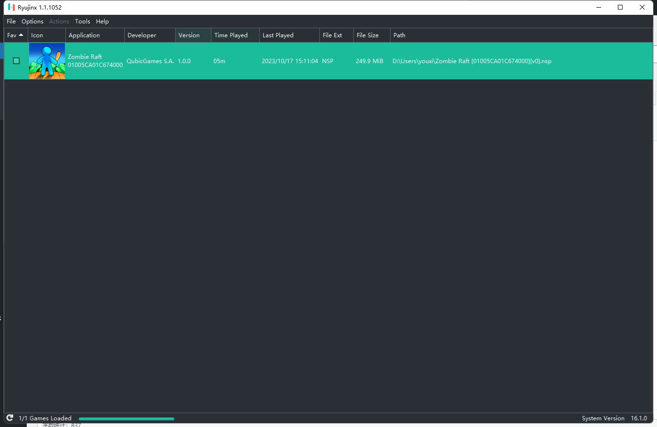Toggle favorite checkbox for Zombie Raft

[16, 61]
